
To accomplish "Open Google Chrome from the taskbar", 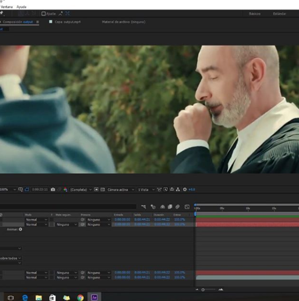I will coord(81,298).
